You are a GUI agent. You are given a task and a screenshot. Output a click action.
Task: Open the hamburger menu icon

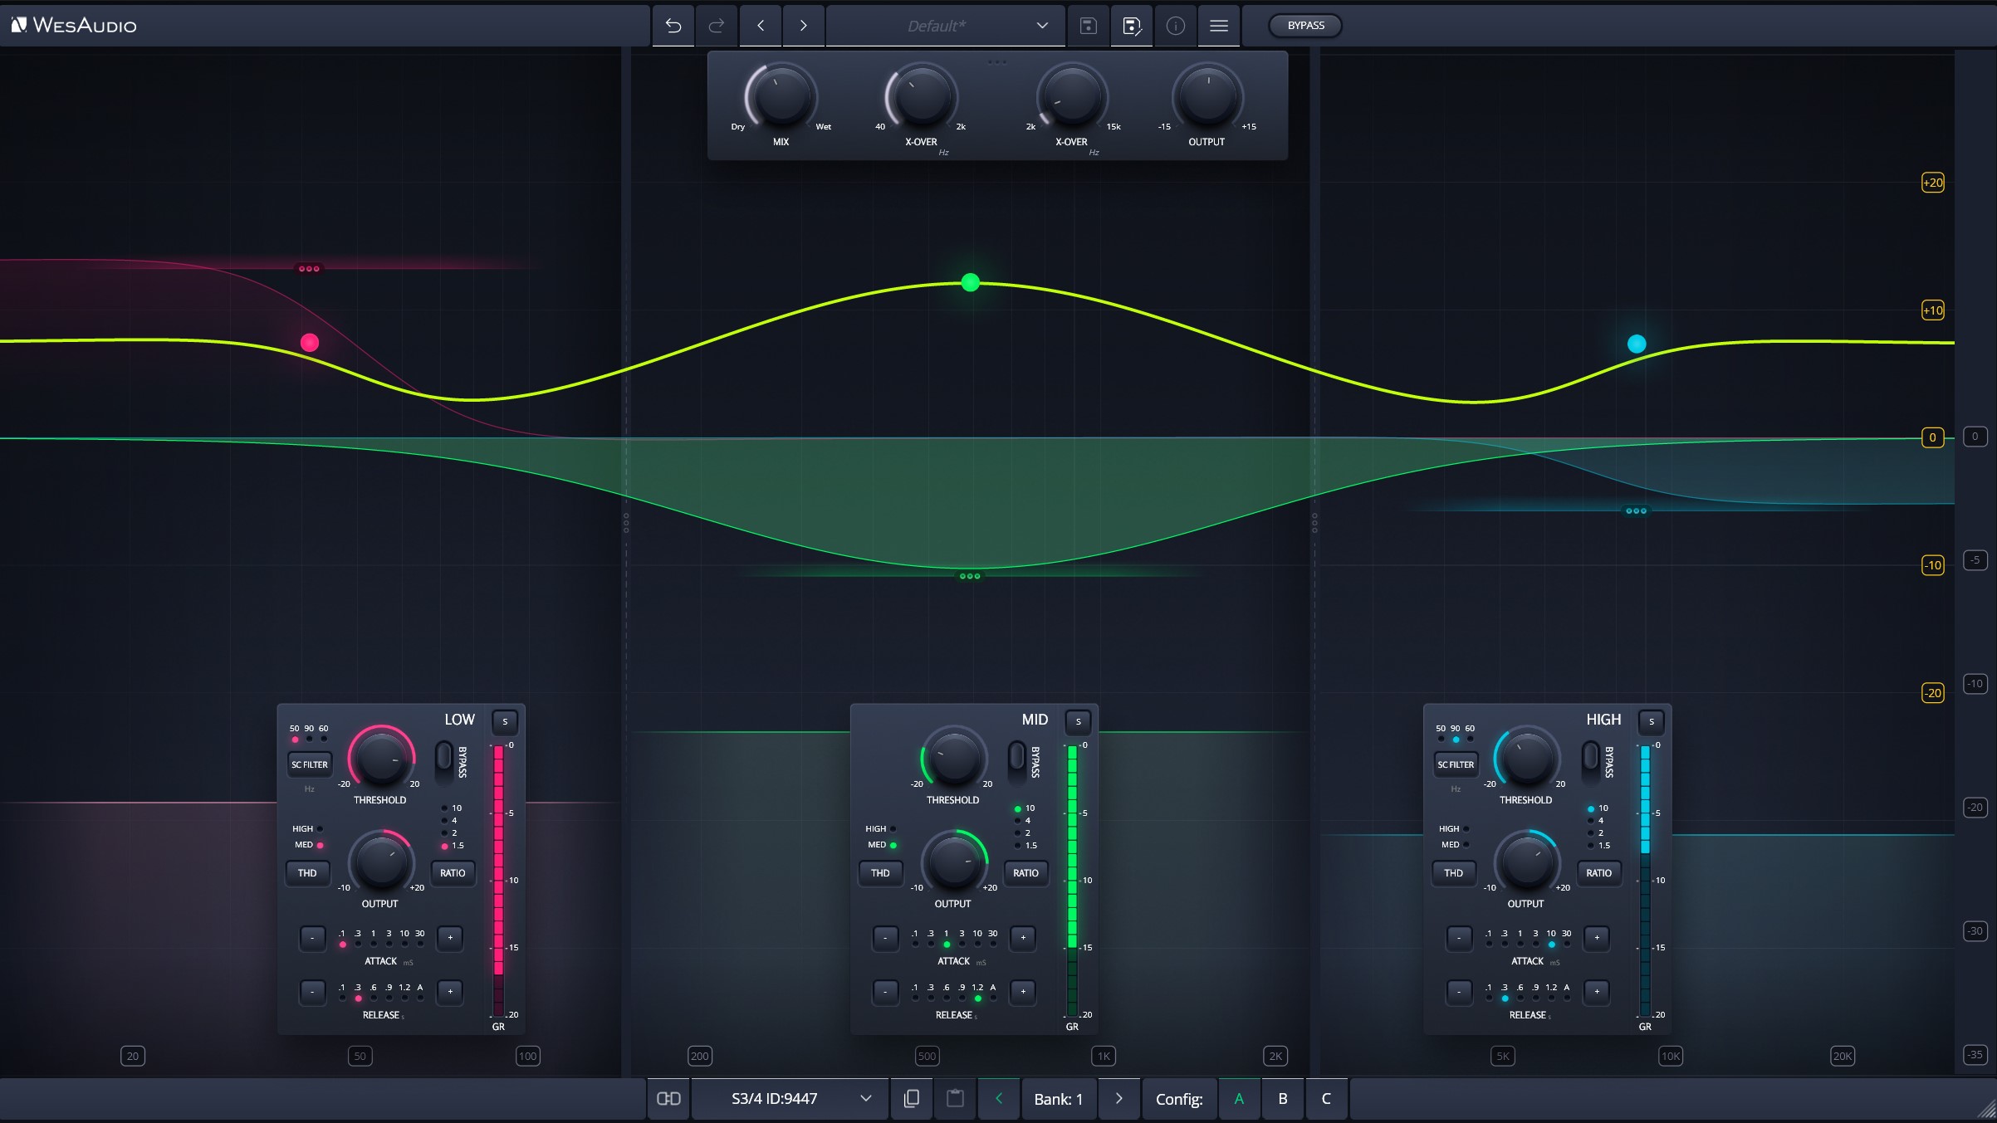(1218, 26)
